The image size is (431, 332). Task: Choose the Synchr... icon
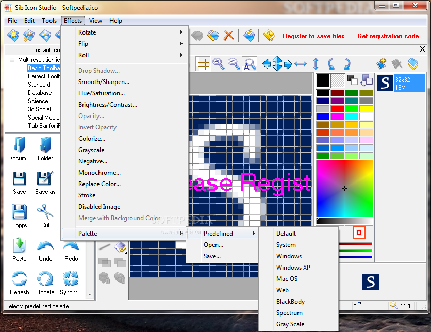point(71,283)
